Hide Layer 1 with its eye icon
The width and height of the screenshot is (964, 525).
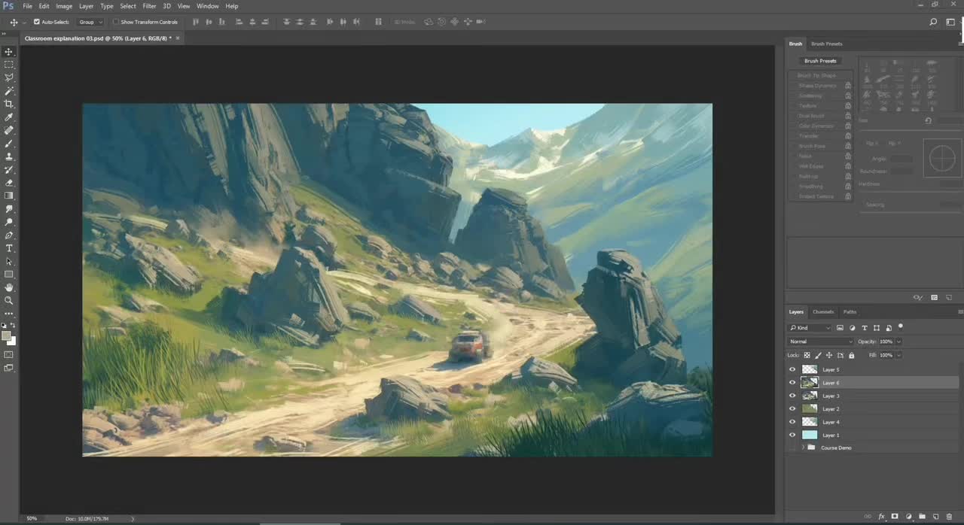click(x=792, y=435)
